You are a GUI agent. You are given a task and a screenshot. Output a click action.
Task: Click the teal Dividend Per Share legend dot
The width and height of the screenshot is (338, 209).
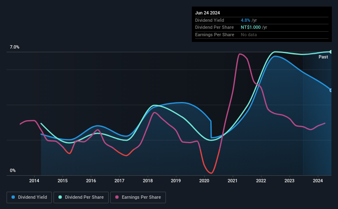60,197
